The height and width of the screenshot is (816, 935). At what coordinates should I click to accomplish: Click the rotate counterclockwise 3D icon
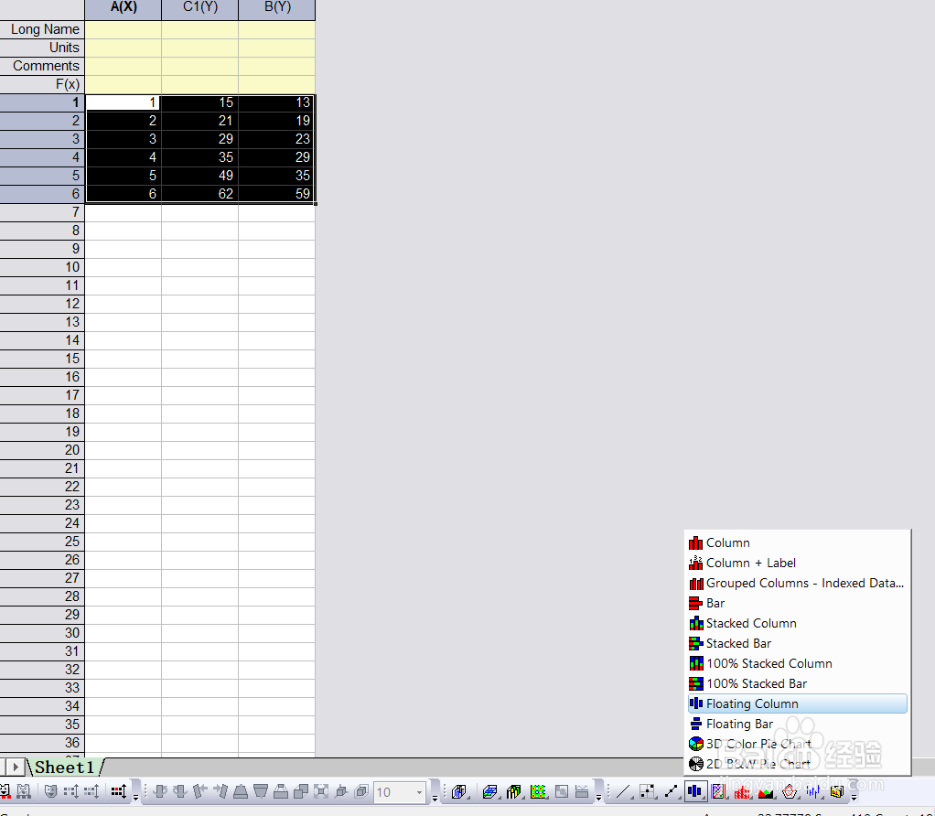160,791
